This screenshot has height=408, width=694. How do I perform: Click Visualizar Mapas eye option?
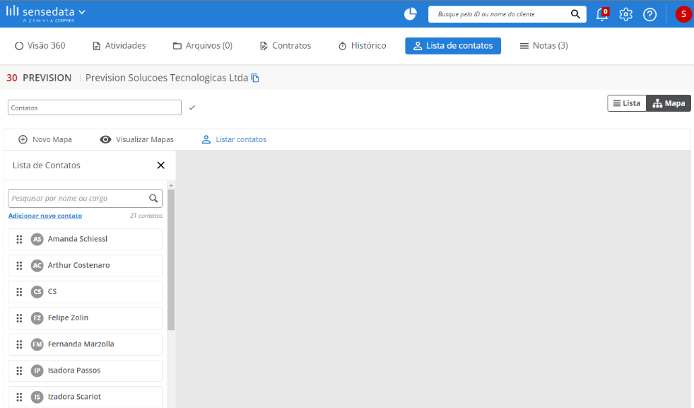click(137, 139)
